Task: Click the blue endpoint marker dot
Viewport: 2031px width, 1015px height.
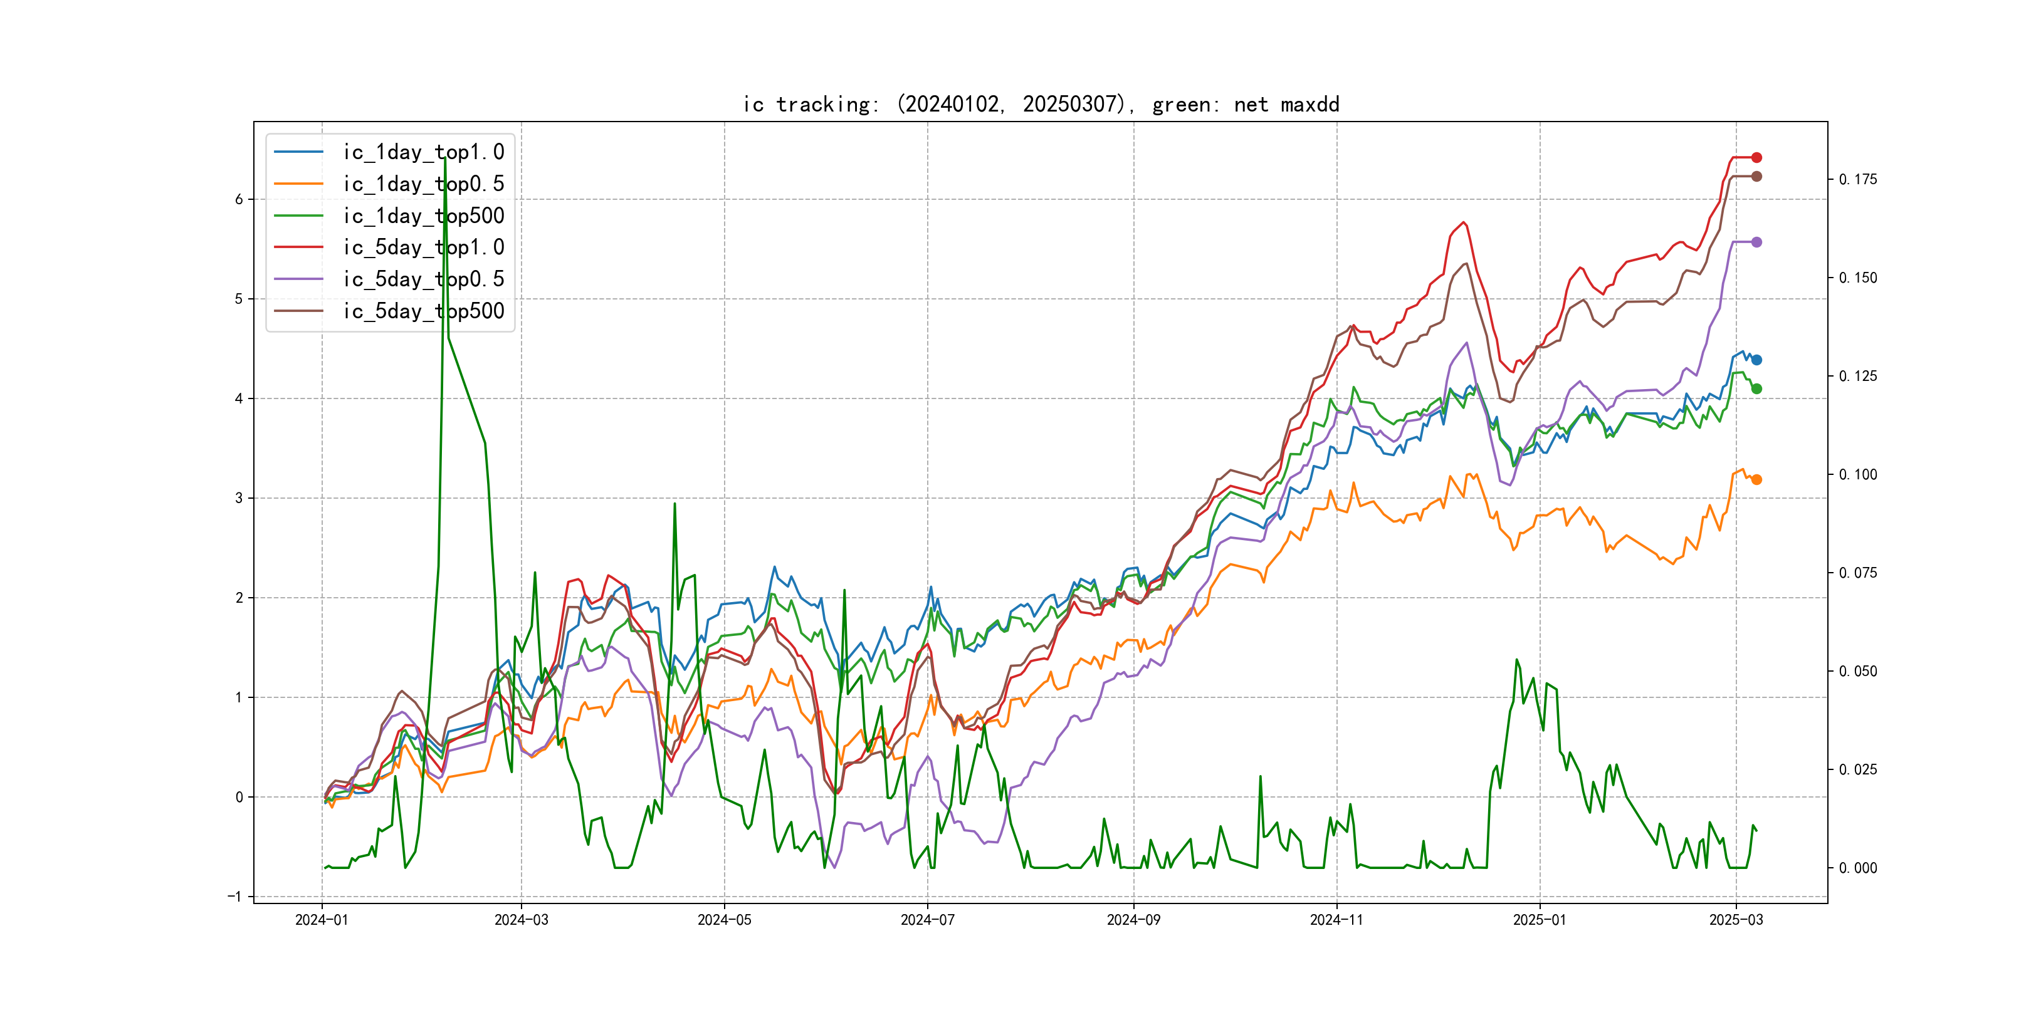Action: click(x=1756, y=360)
